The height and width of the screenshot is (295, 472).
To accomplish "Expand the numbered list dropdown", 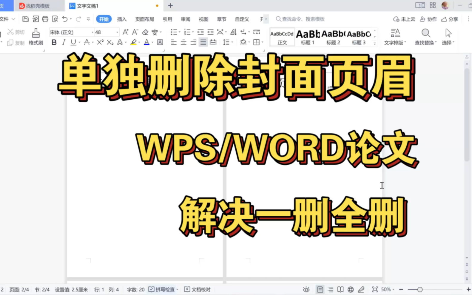I will point(193,32).
